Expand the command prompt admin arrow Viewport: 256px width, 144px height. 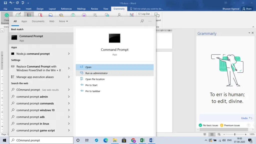[x=69, y=97]
